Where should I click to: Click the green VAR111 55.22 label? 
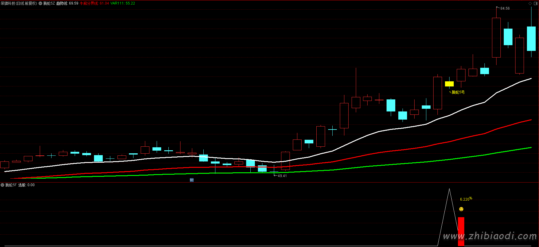[x=123, y=3]
